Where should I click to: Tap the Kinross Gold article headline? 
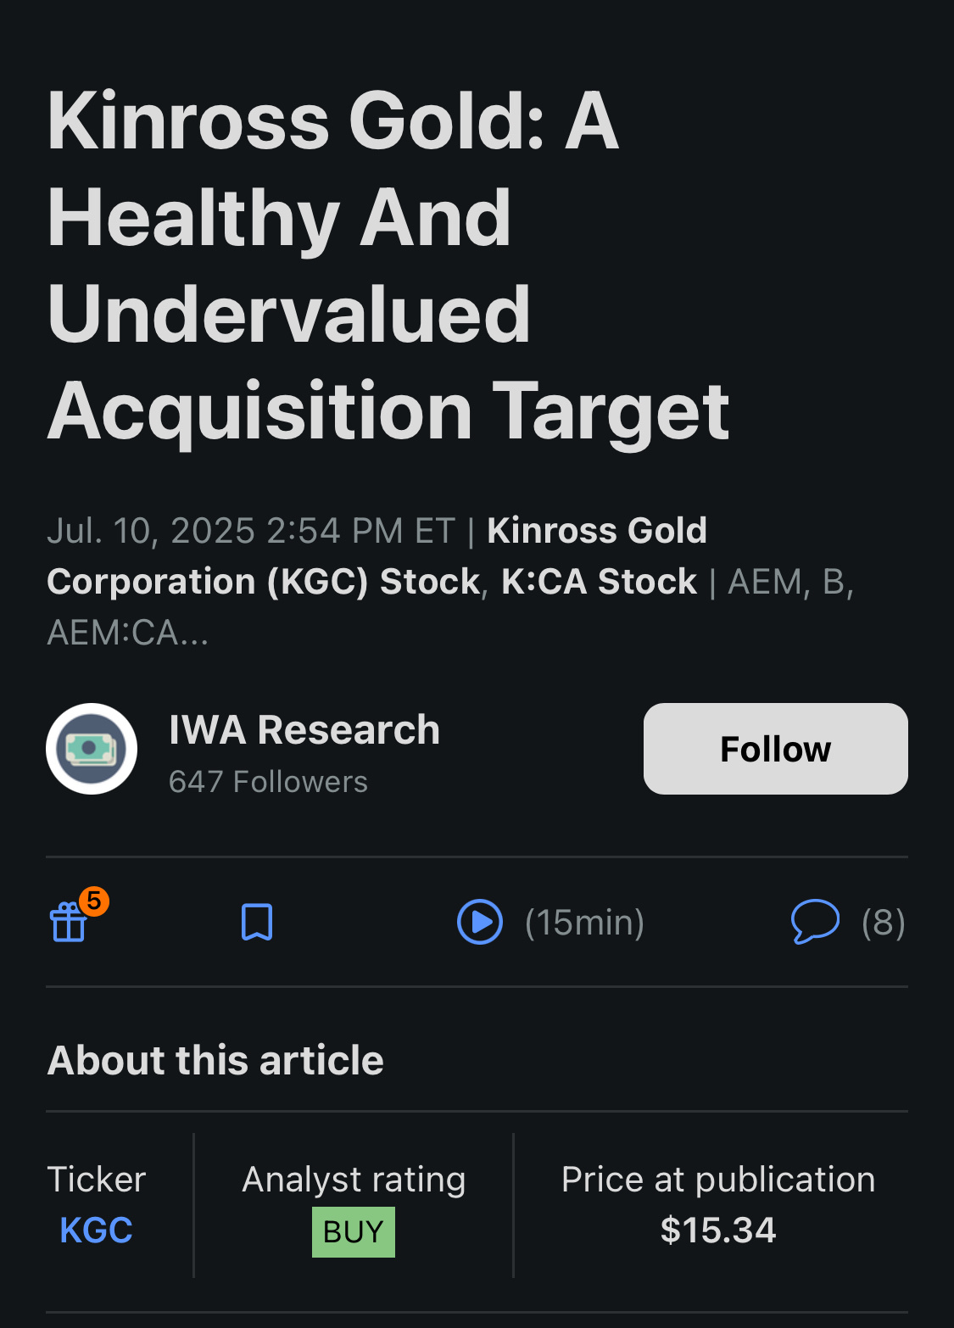point(388,266)
